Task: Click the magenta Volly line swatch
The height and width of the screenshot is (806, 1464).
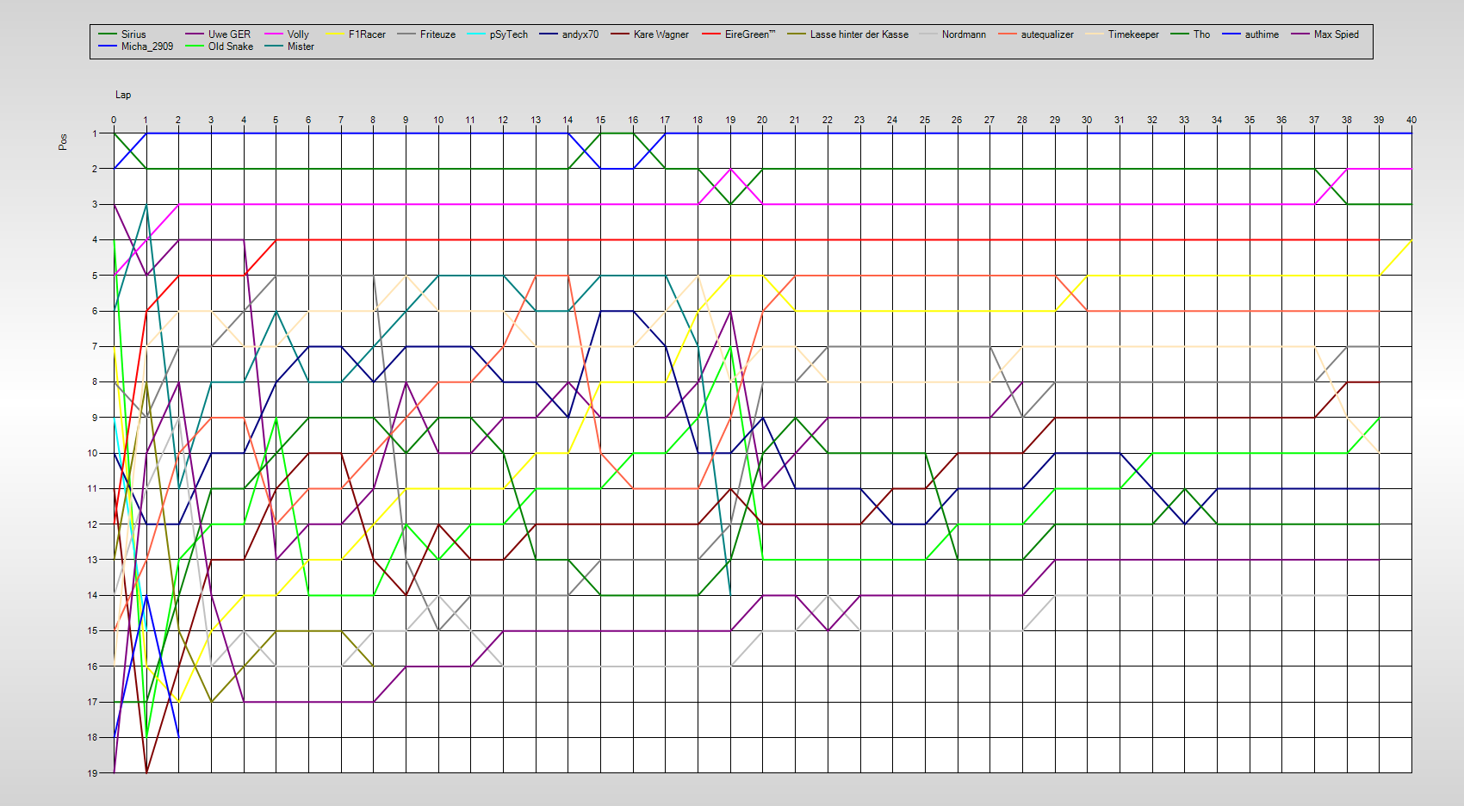Action: click(274, 34)
